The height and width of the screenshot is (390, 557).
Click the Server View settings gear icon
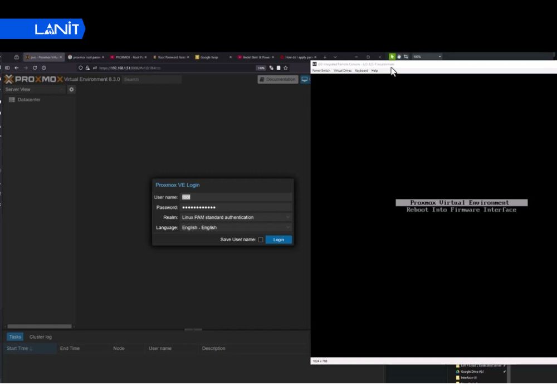click(x=71, y=90)
